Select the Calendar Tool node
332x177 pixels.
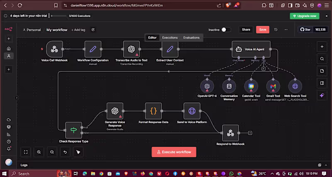(x=251, y=86)
